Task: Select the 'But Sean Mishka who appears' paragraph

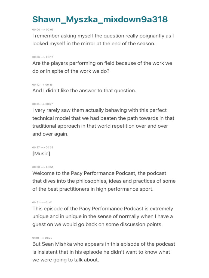Action: click(104, 252)
